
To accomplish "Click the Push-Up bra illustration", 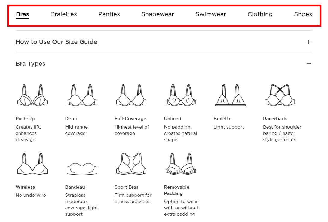I will click(x=32, y=95).
